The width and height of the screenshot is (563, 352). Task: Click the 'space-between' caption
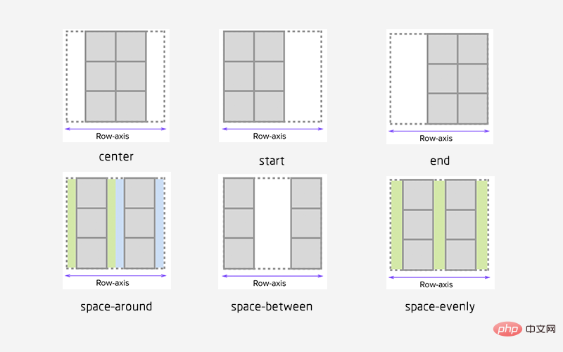(x=272, y=306)
